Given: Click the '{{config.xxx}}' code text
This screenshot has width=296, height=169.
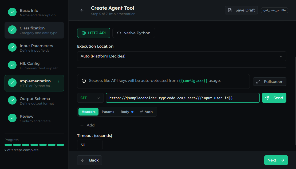Looking at the screenshot, I should [x=193, y=81].
